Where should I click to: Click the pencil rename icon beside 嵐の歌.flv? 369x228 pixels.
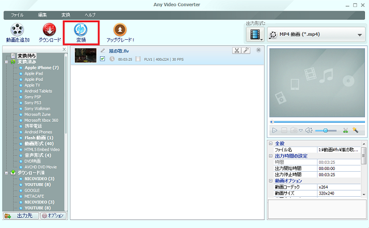point(103,51)
